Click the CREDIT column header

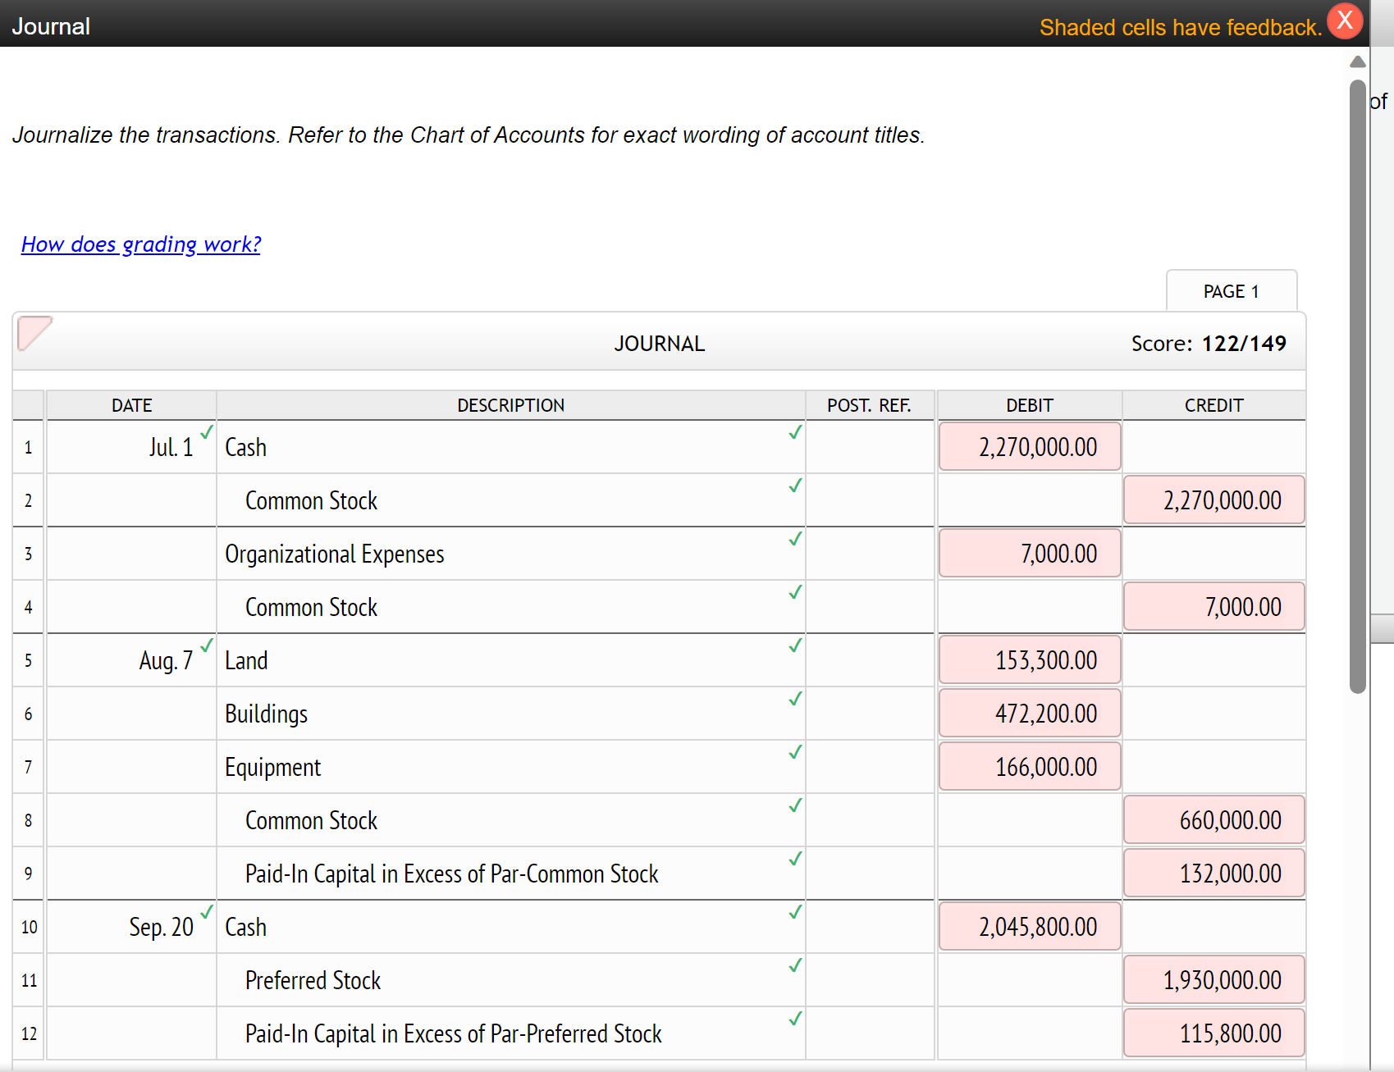tap(1214, 405)
